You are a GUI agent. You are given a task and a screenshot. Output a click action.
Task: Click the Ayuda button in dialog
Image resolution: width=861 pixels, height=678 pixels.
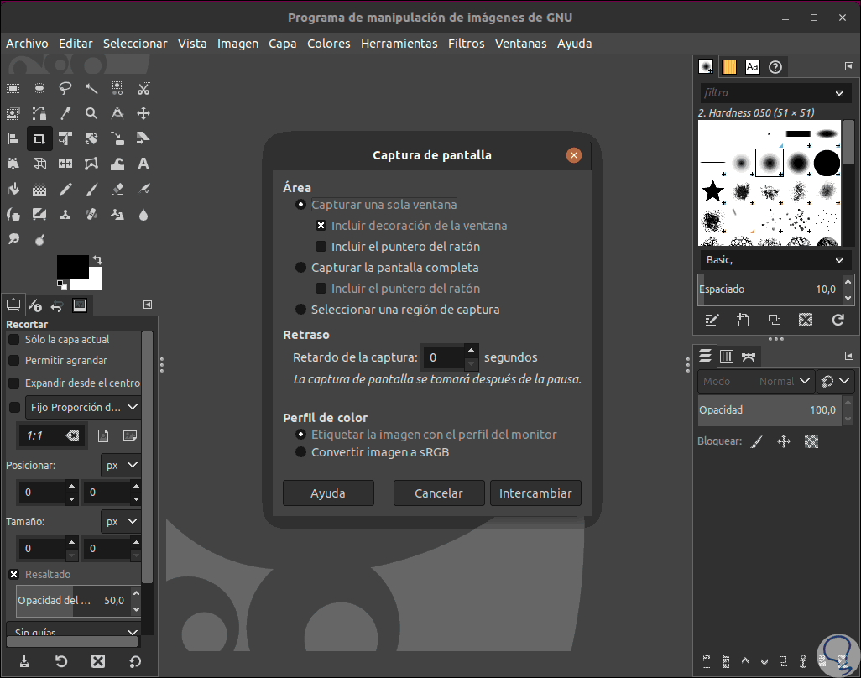tap(328, 493)
